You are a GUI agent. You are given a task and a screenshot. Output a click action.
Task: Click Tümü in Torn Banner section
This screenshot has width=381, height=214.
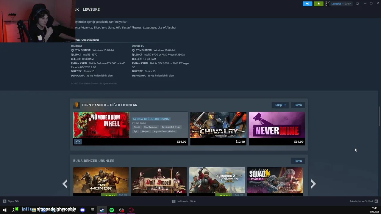(x=298, y=105)
